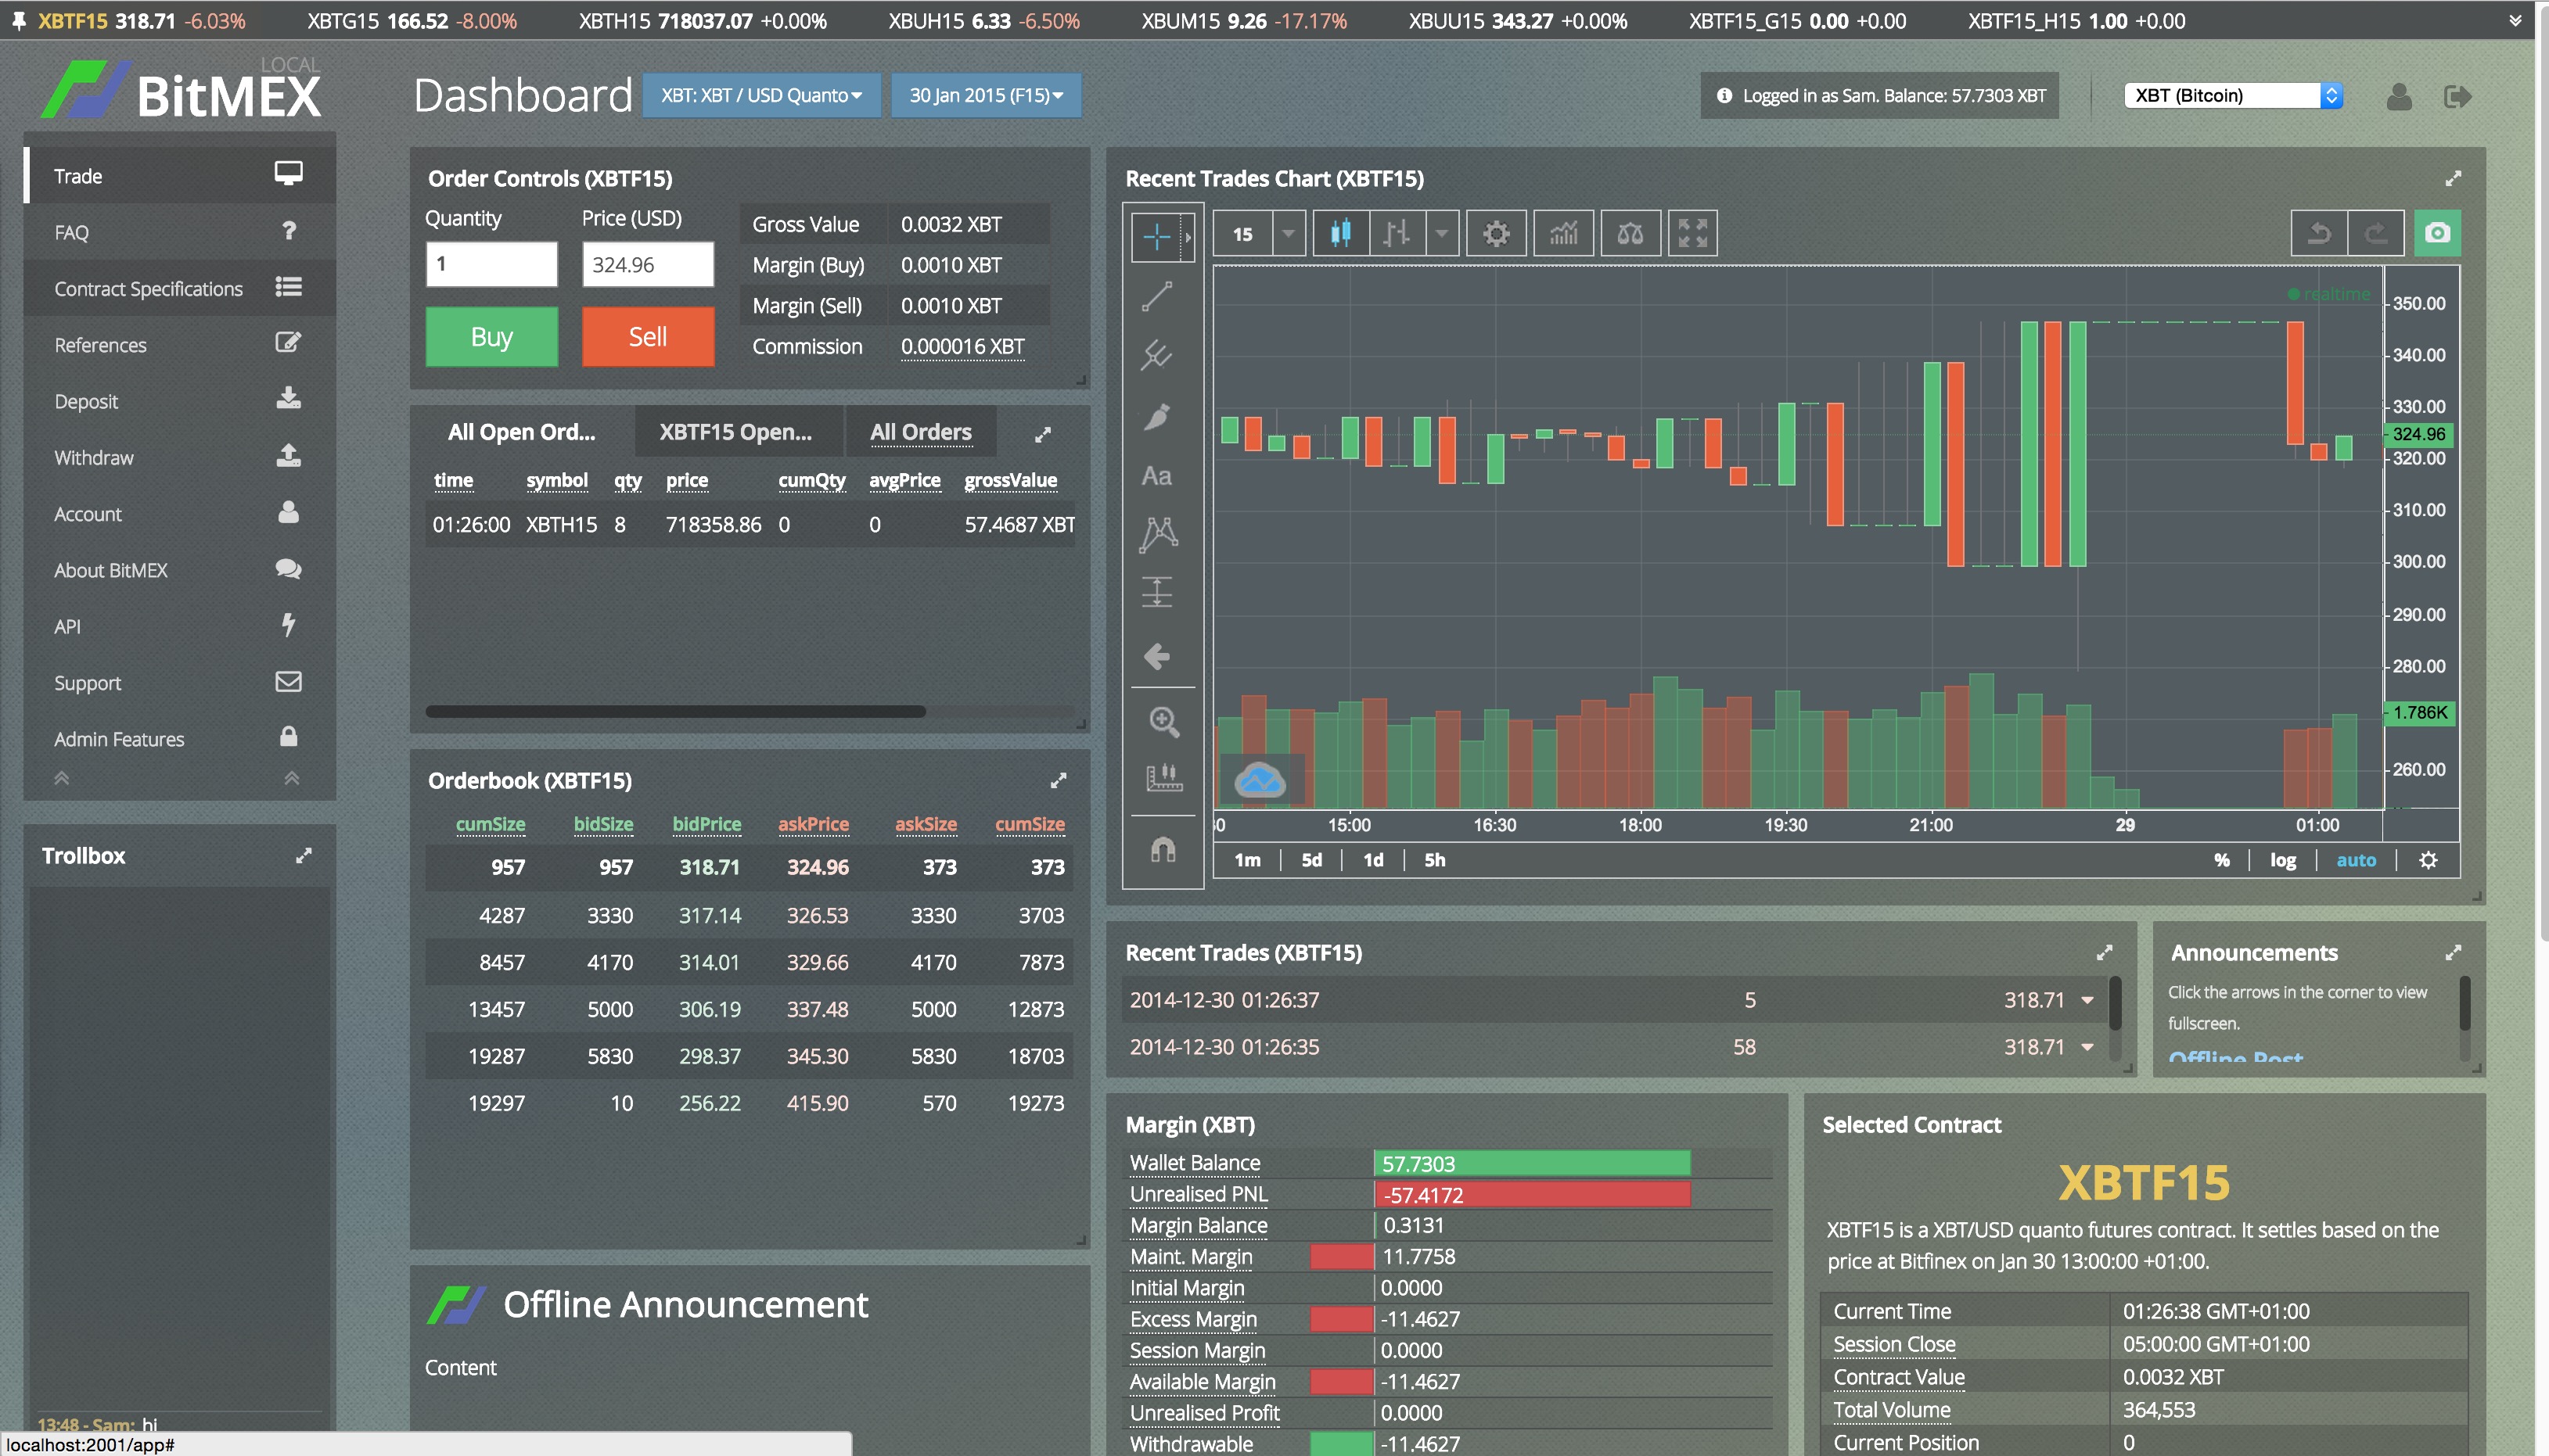2549x1456 pixels.
Task: Open the XBT / USD Quanto dropdown
Action: pyautogui.click(x=760, y=96)
